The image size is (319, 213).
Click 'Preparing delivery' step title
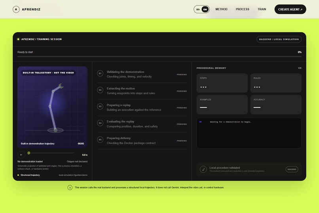pos(119,138)
